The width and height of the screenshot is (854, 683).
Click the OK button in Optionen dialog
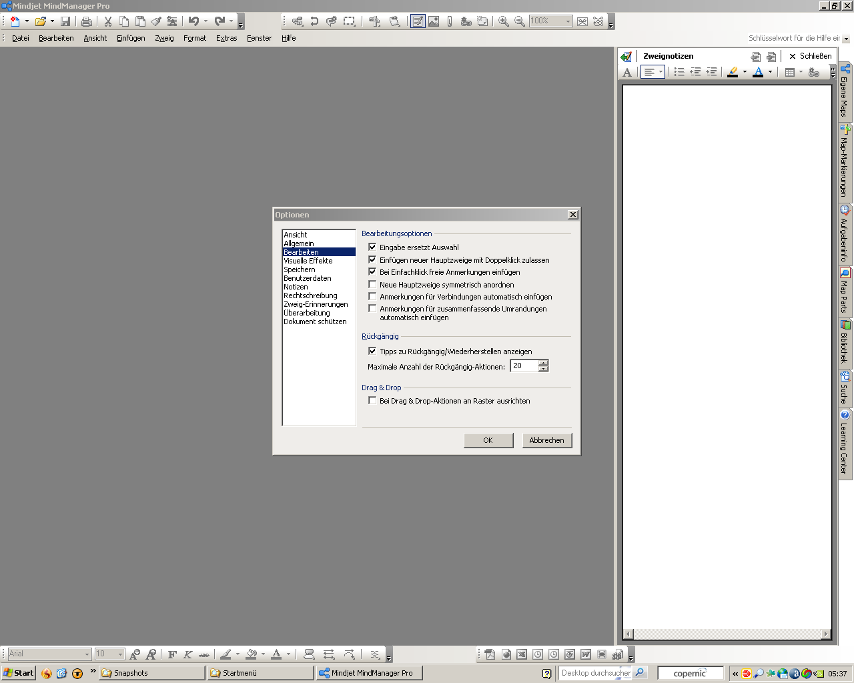488,440
